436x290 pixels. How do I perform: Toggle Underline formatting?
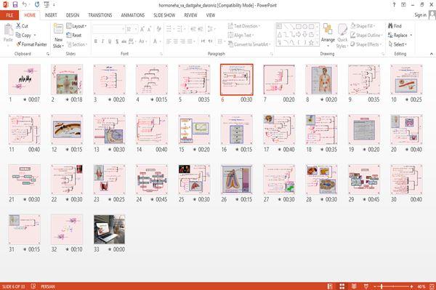click(110, 41)
